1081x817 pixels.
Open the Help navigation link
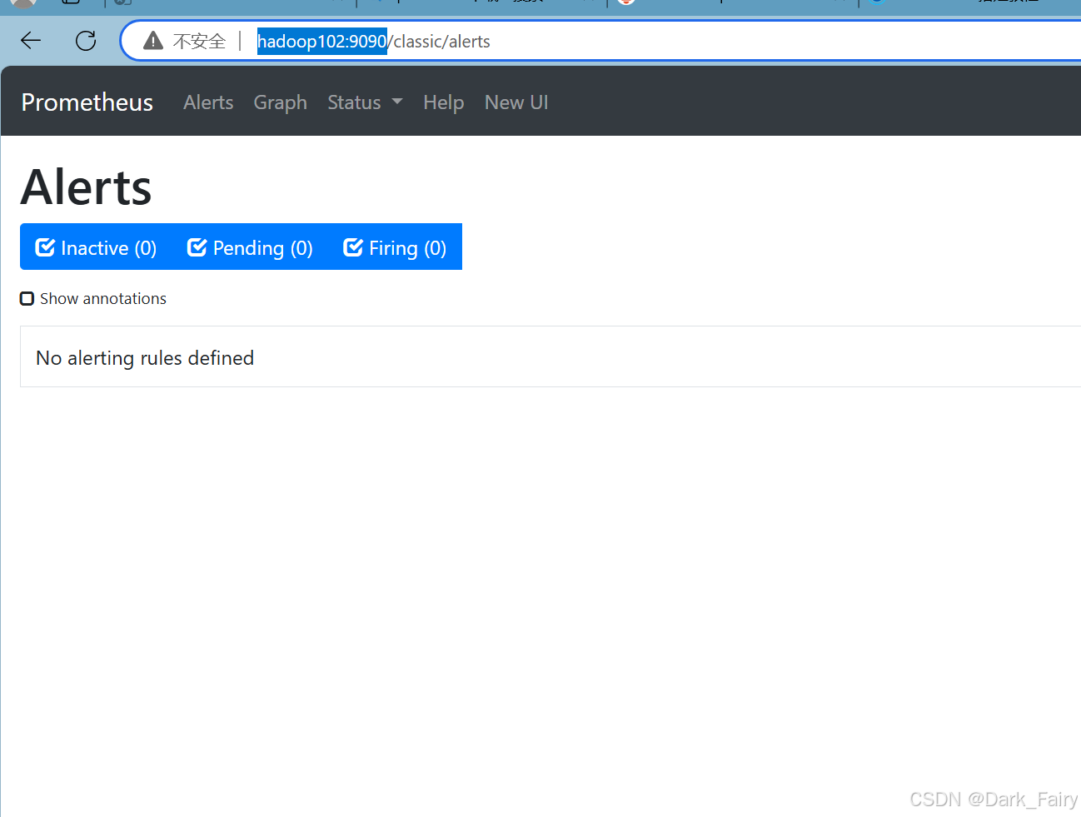coord(444,102)
